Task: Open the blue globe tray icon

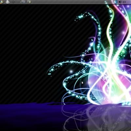Action: 116,2
